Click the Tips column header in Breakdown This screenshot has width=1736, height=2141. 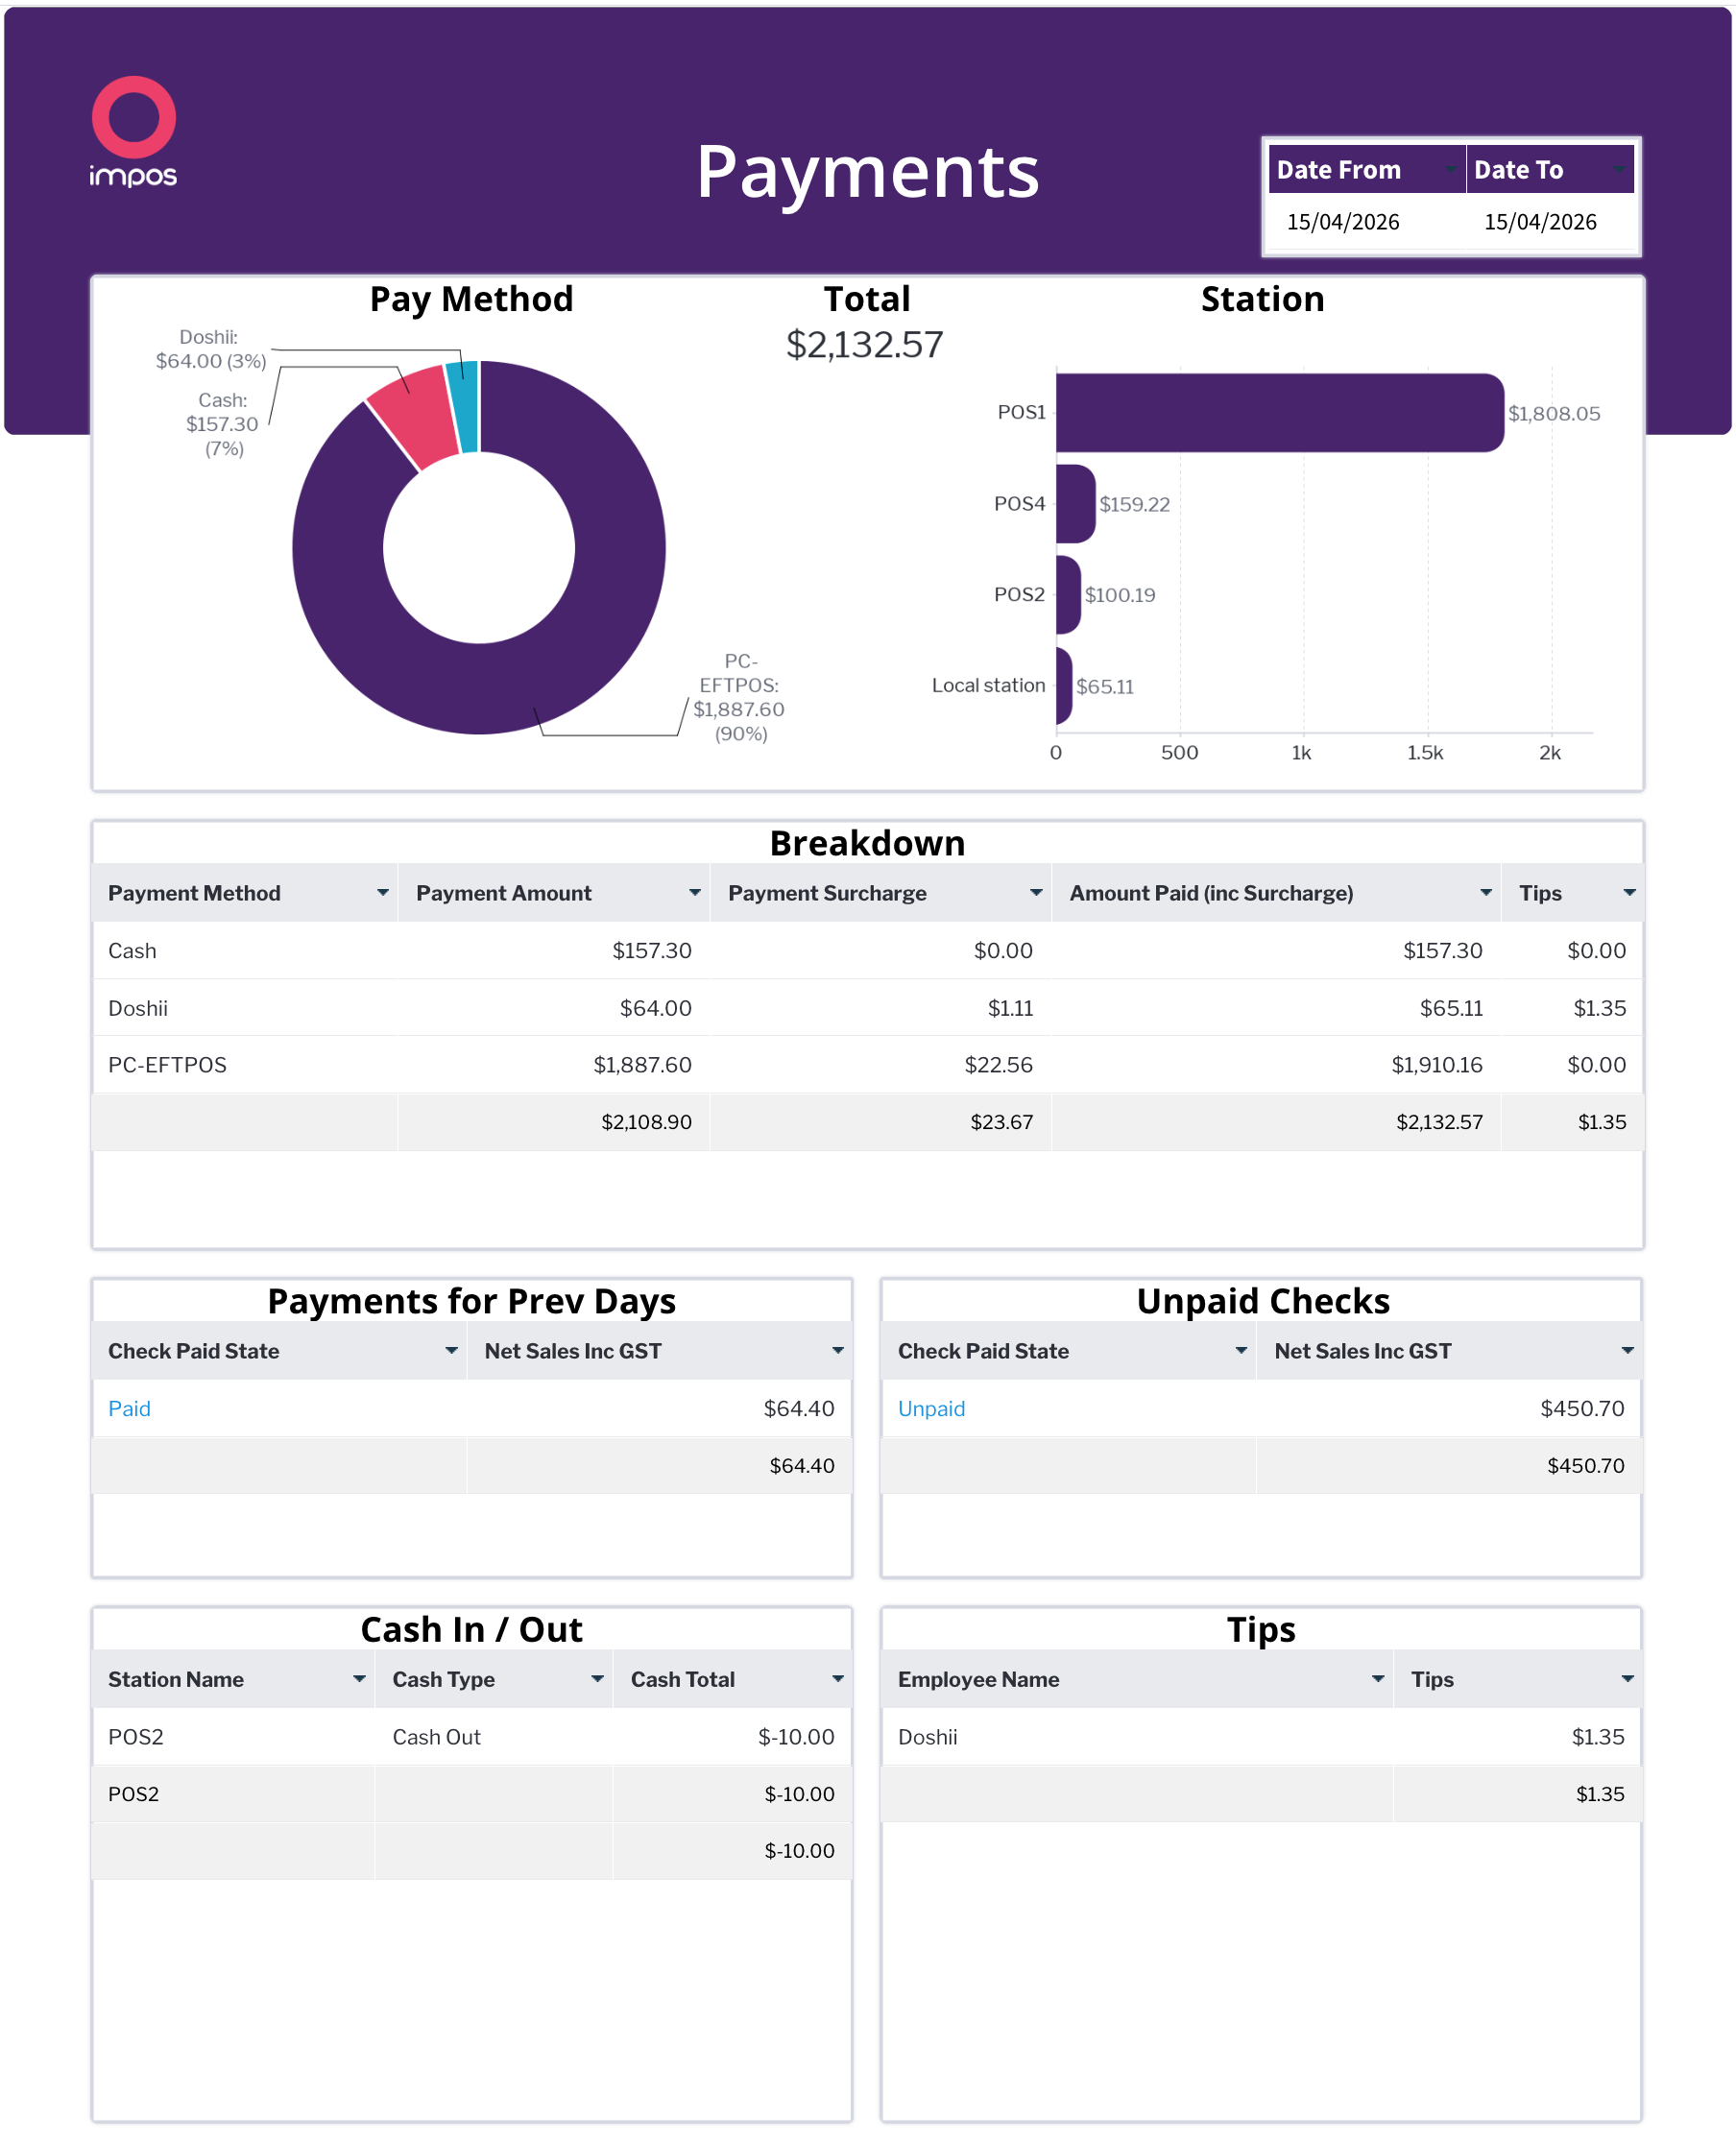[x=1540, y=893]
